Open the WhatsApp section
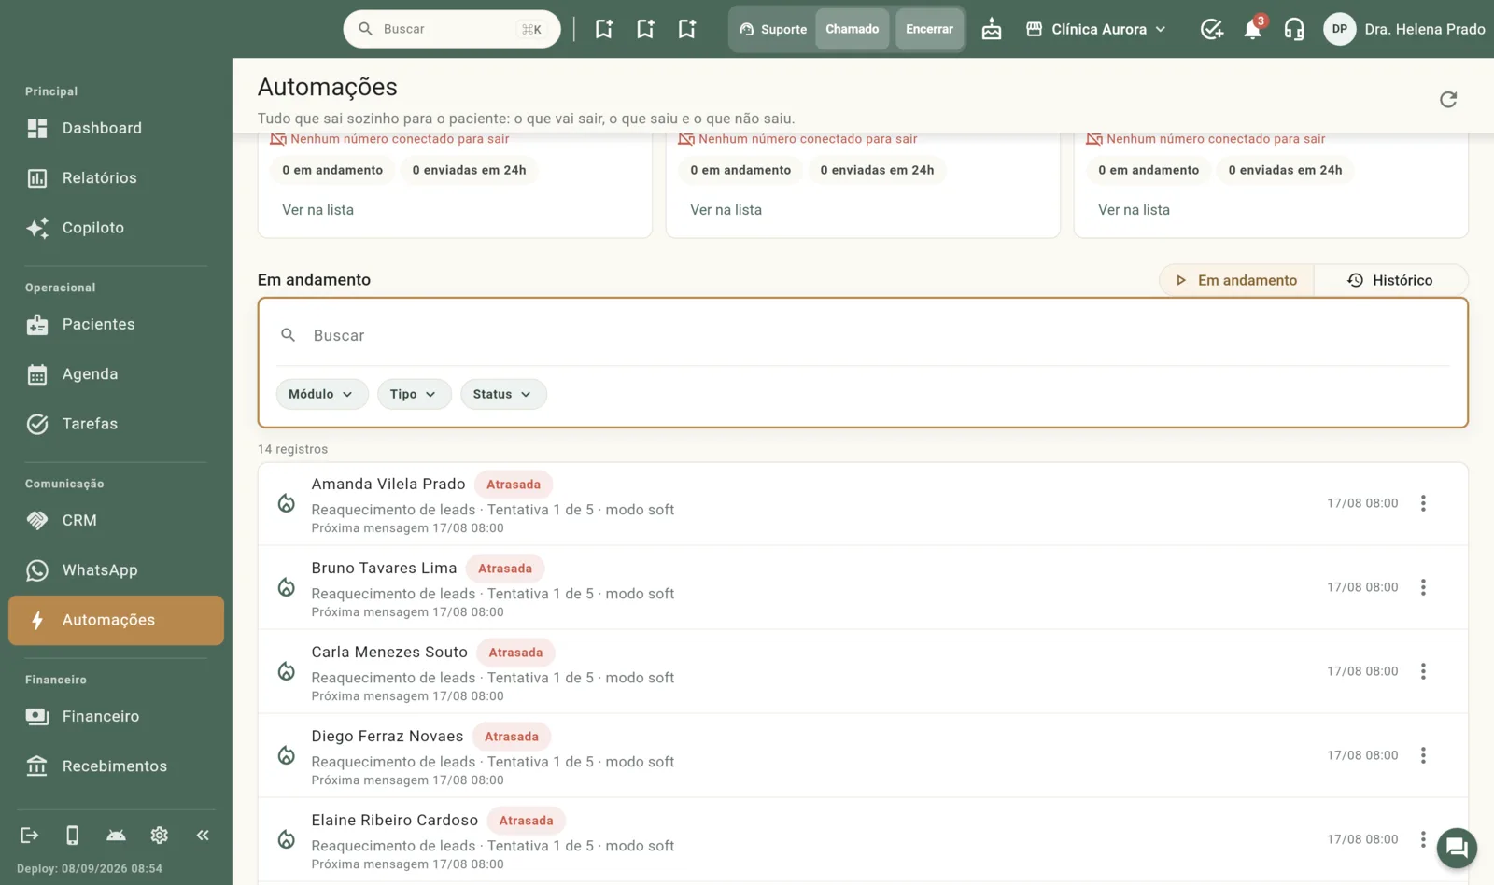Screen dimensions: 1494x885 coord(116,569)
